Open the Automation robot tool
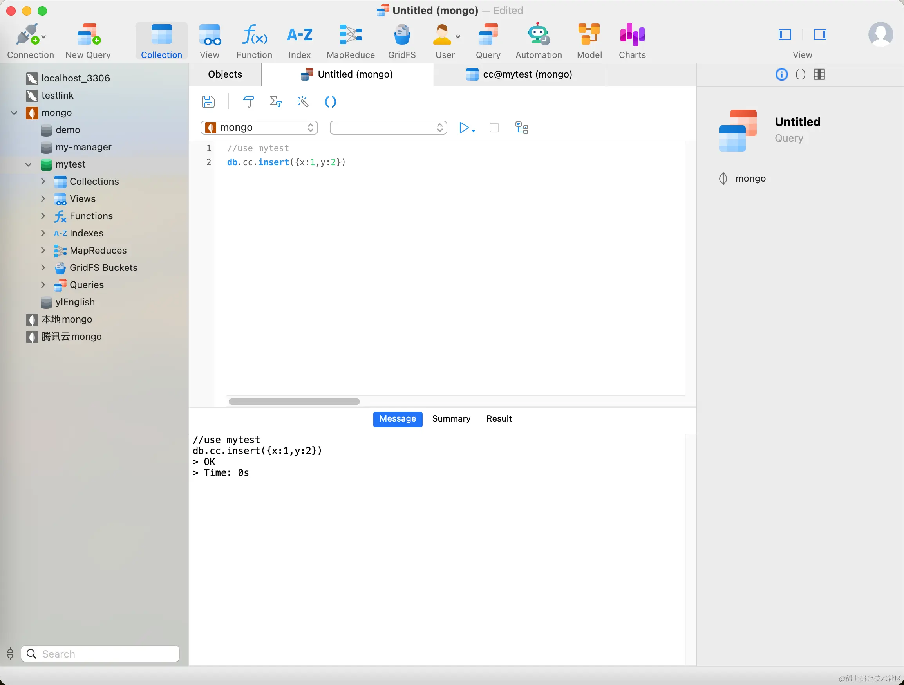This screenshot has height=685, width=904. point(538,41)
